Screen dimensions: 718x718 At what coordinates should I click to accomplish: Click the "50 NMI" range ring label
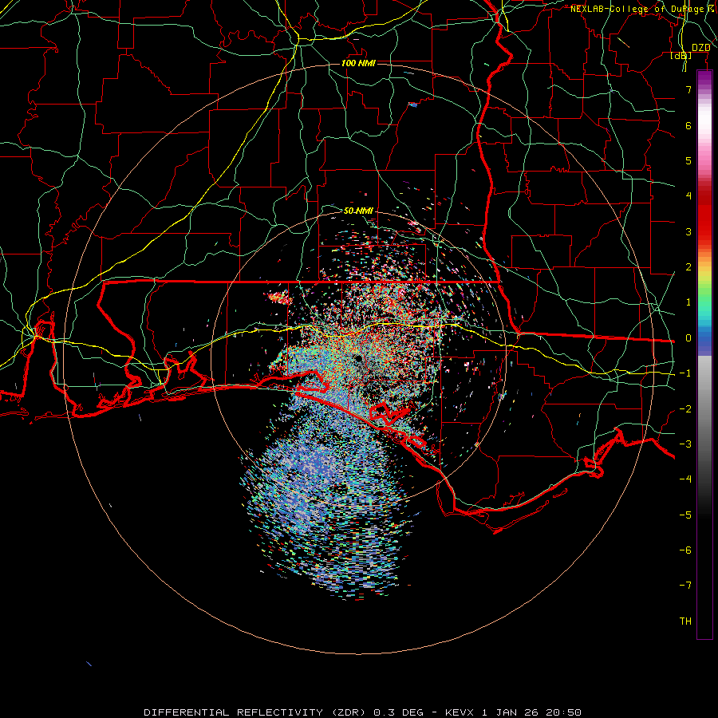[x=358, y=211]
